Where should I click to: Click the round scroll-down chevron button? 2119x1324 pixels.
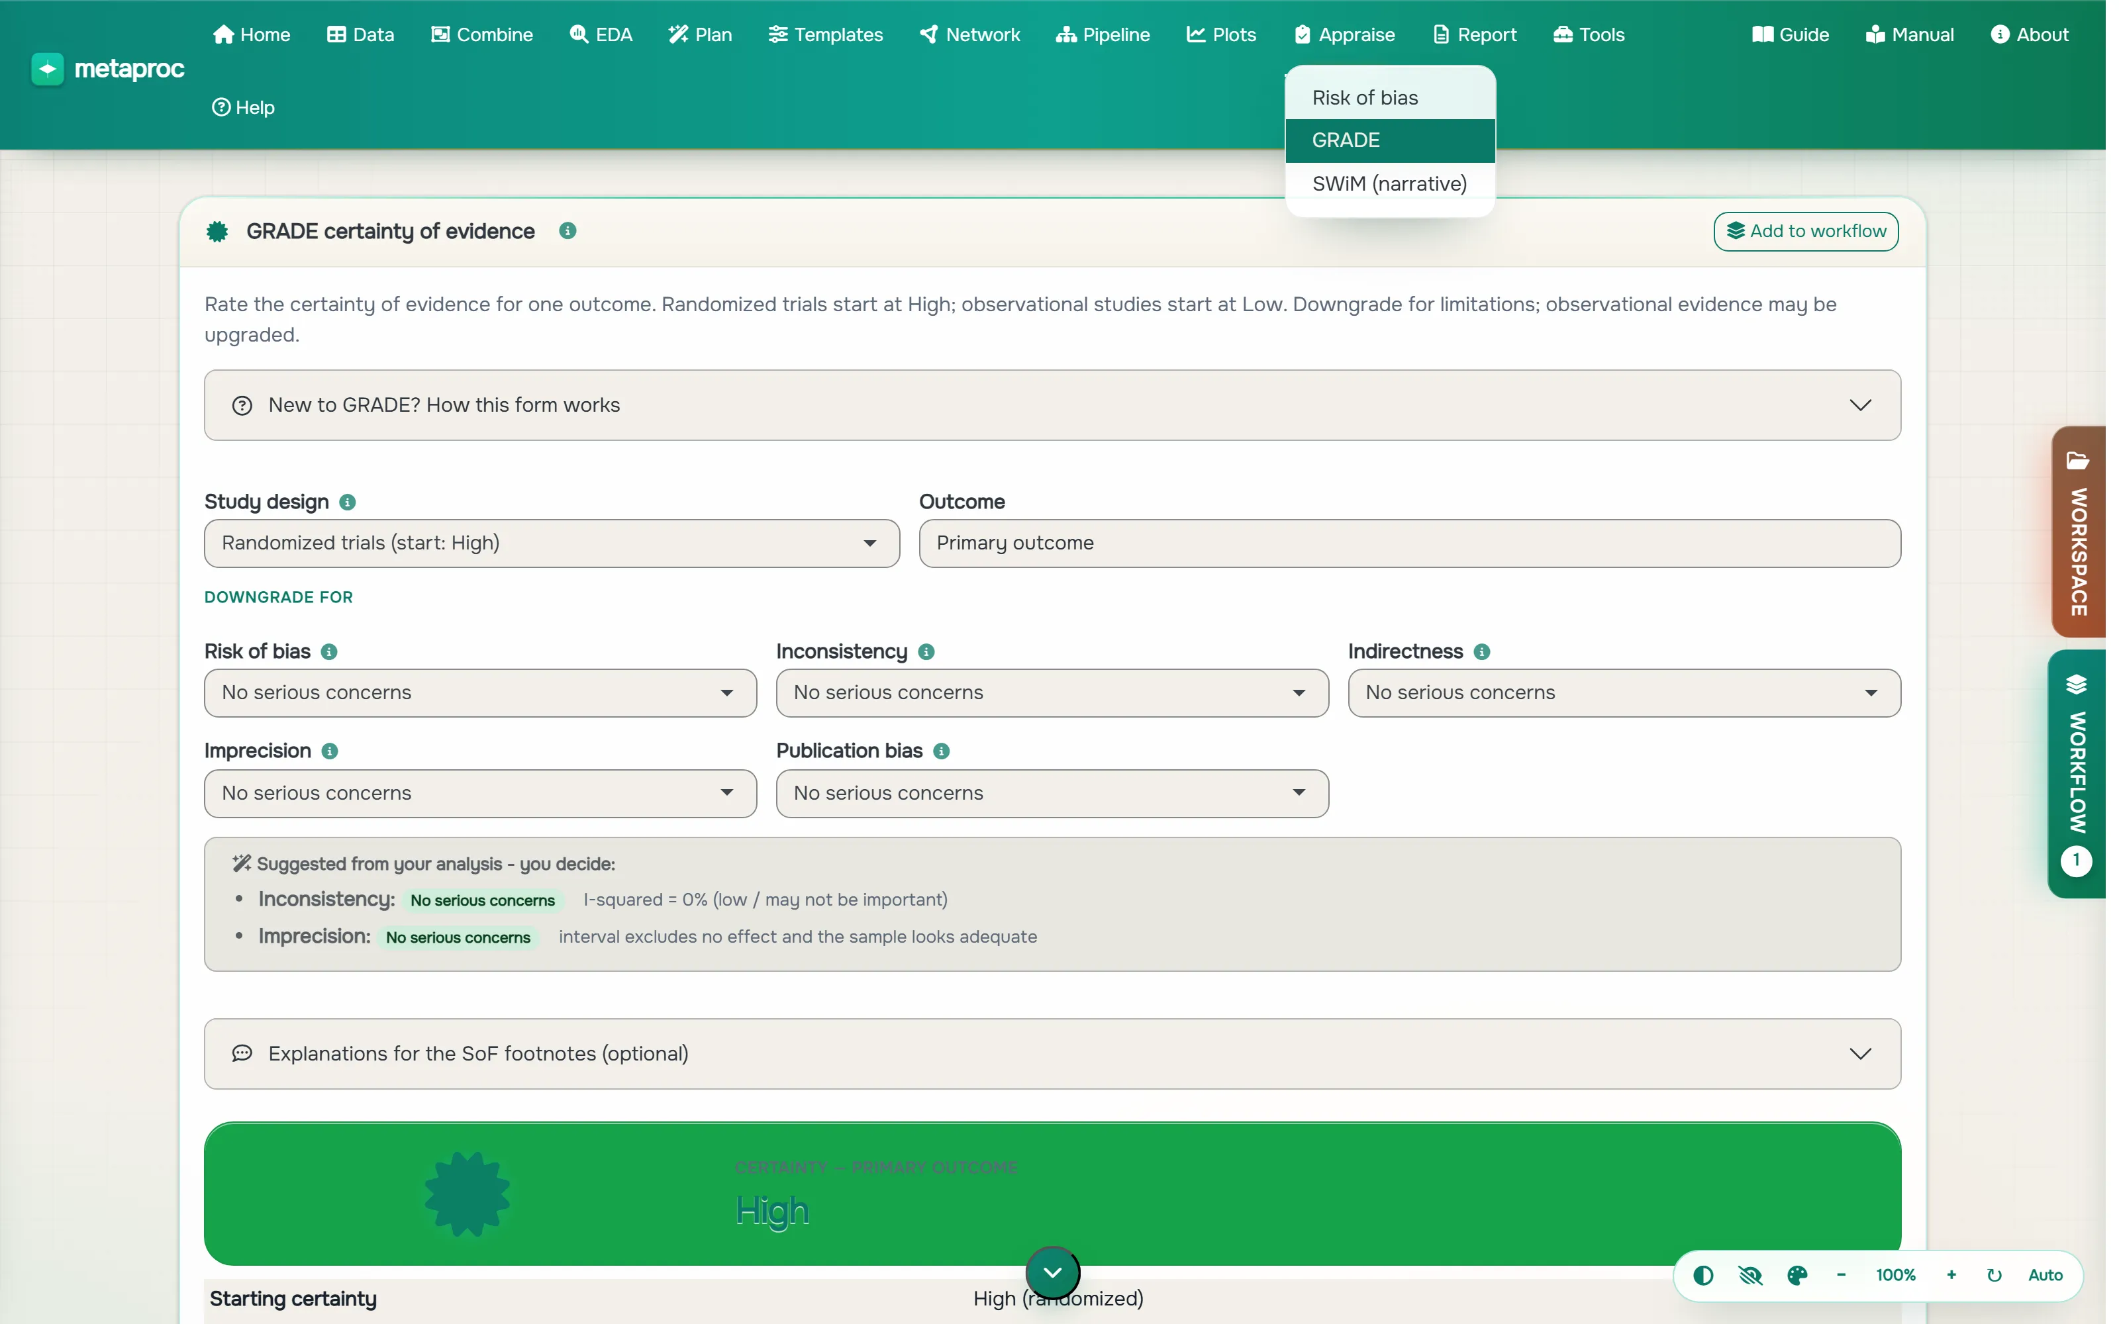tap(1052, 1273)
